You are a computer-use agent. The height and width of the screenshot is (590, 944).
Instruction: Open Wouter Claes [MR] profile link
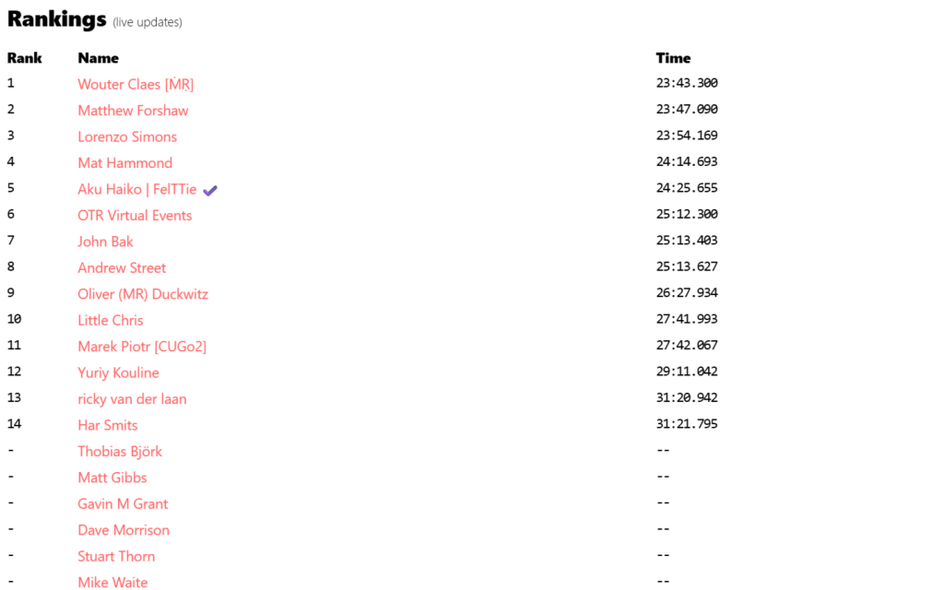[x=136, y=84]
